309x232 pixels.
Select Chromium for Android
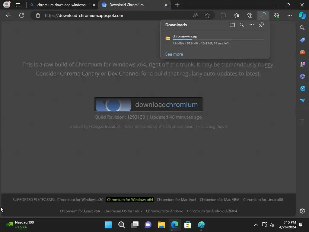(x=164, y=211)
